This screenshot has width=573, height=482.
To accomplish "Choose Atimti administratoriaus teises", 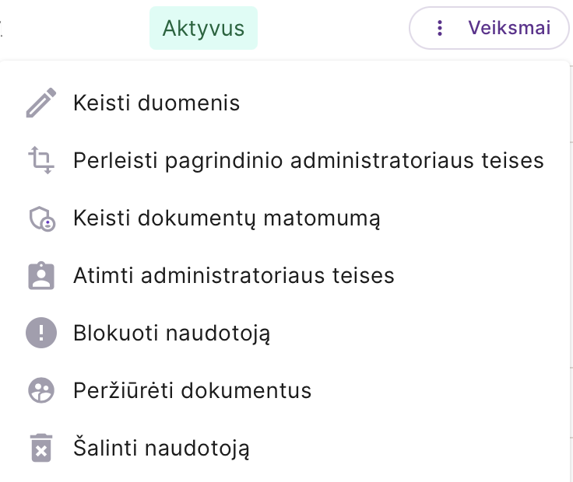I will pos(285,275).
